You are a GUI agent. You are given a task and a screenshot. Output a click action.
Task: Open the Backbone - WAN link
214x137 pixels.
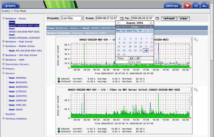pyautogui.click(x=15, y=60)
